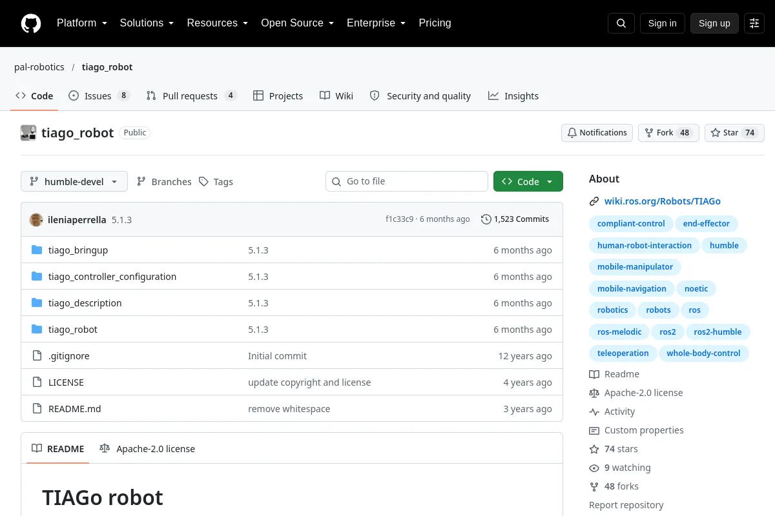Fork the repository

point(668,133)
